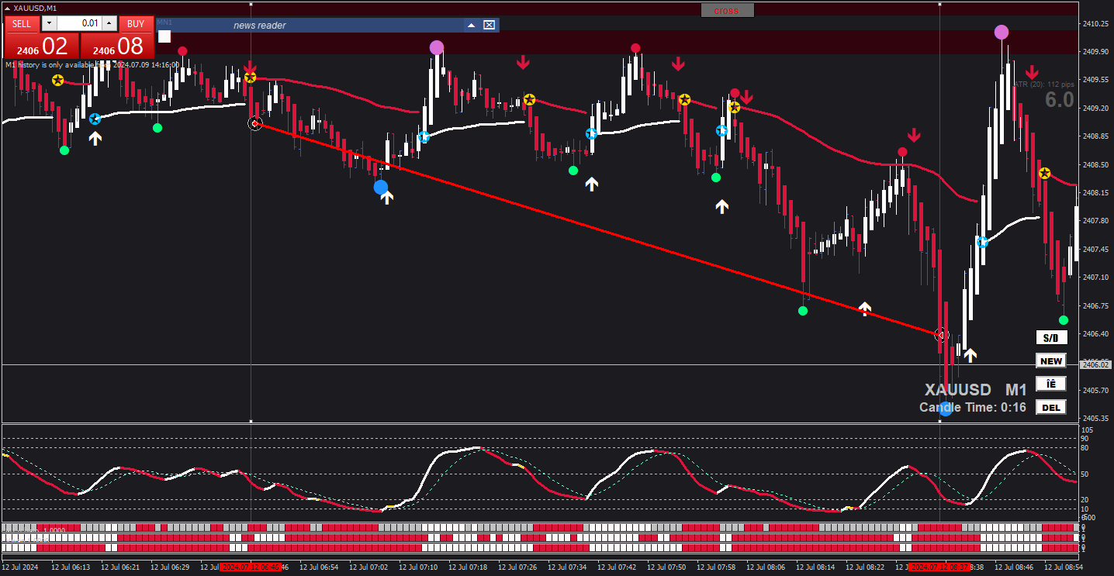This screenshot has width=1114, height=576.
Task: Click the ÎÊ button above DEL
Action: pos(1051,384)
